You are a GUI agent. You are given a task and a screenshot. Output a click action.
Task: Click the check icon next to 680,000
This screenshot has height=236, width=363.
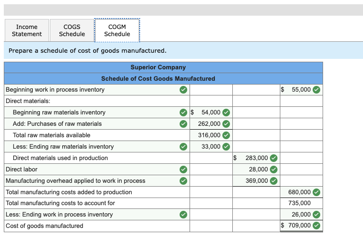click(316, 192)
